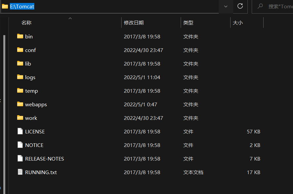Refresh the E:\Tomcat folder view

click(x=240, y=6)
